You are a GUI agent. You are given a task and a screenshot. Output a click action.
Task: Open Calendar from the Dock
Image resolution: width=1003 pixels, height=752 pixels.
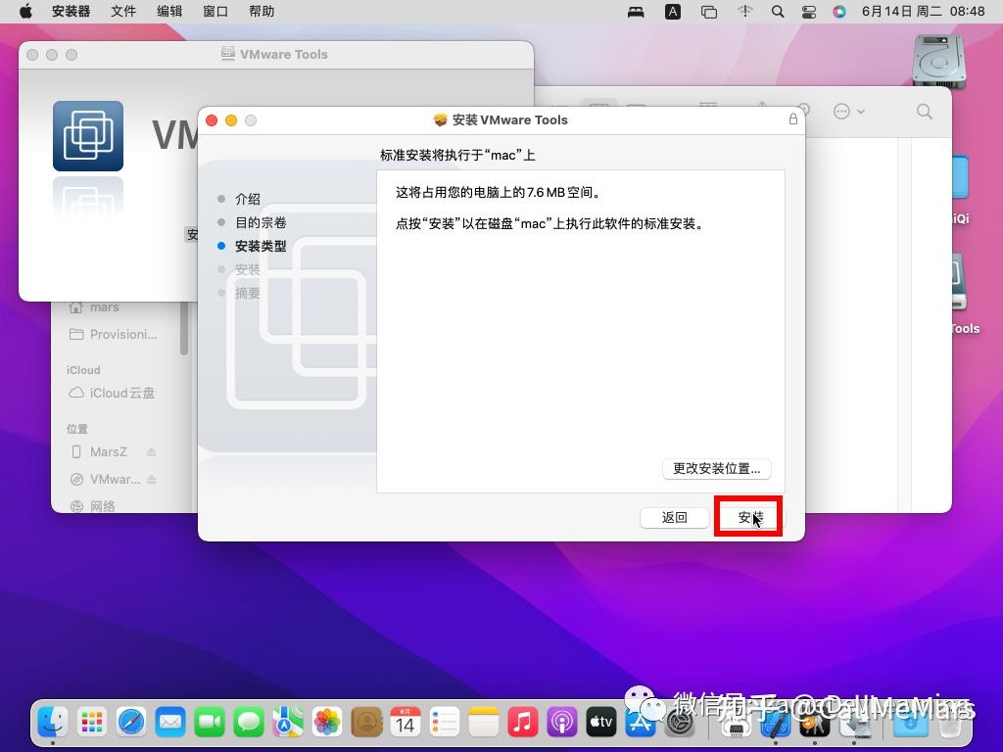pyautogui.click(x=406, y=722)
